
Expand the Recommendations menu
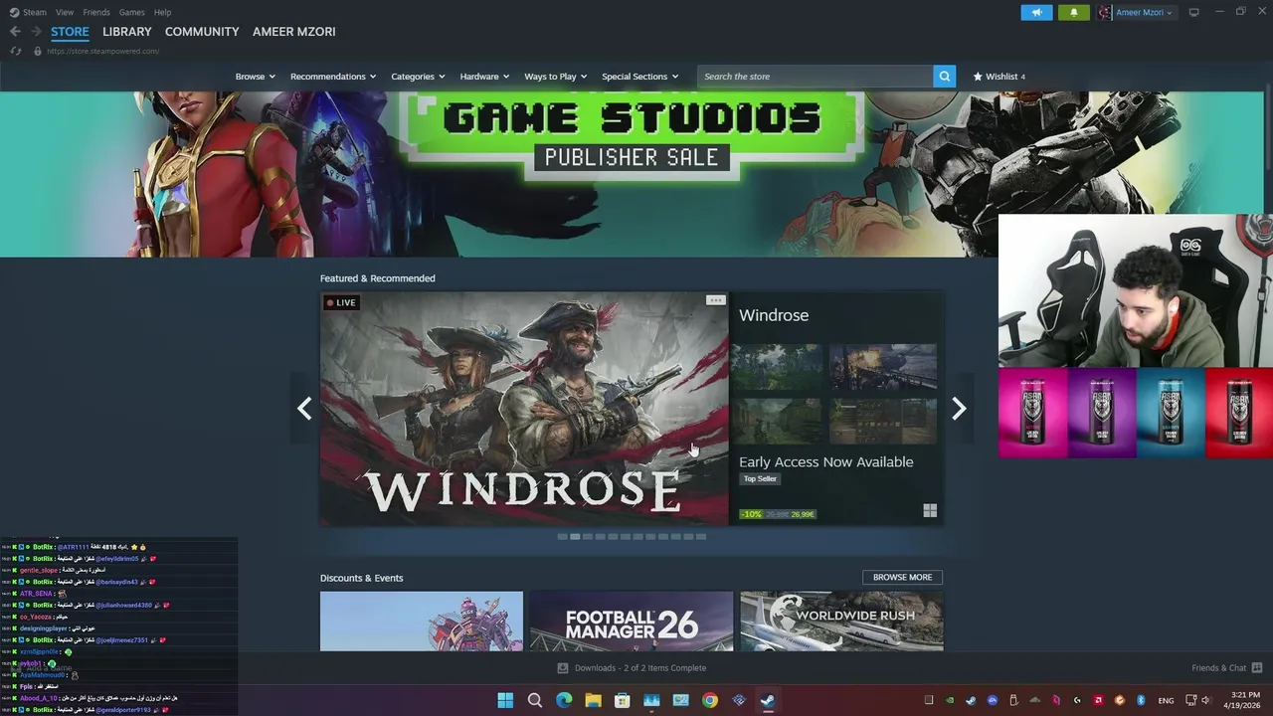(333, 76)
